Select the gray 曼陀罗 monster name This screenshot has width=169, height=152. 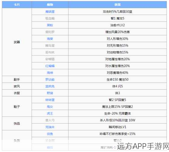50,32
